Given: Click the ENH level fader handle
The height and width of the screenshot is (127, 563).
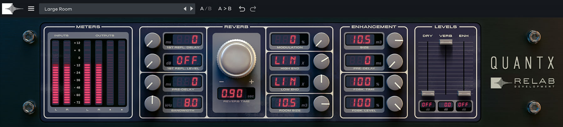Looking at the screenshot, I should tap(464, 93).
